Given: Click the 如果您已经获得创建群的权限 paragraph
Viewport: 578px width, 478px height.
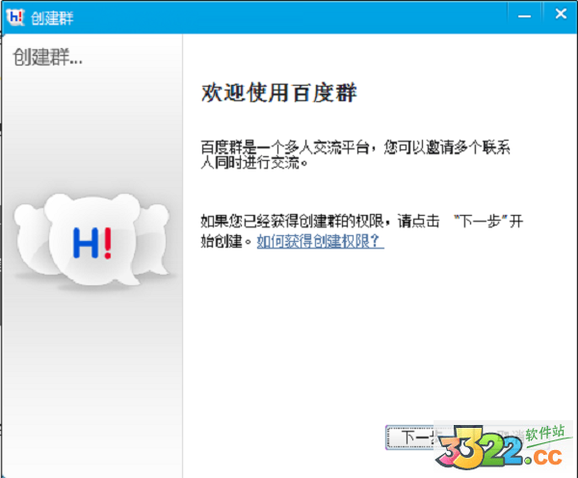Looking at the screenshot, I should pos(361,231).
